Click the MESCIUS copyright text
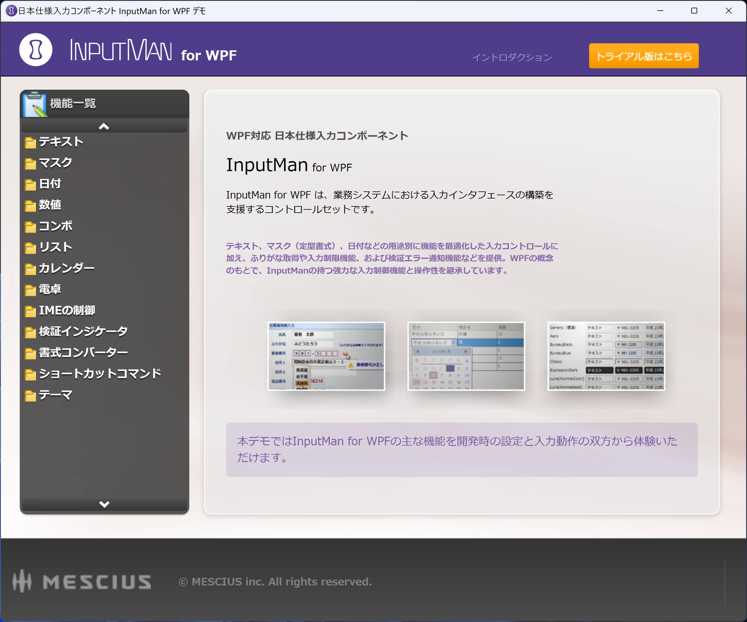Image resolution: width=747 pixels, height=622 pixels. (x=275, y=581)
